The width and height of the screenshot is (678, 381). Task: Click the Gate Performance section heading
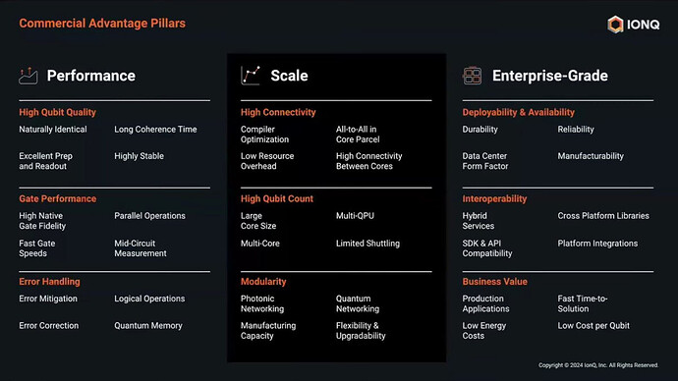[x=58, y=198]
